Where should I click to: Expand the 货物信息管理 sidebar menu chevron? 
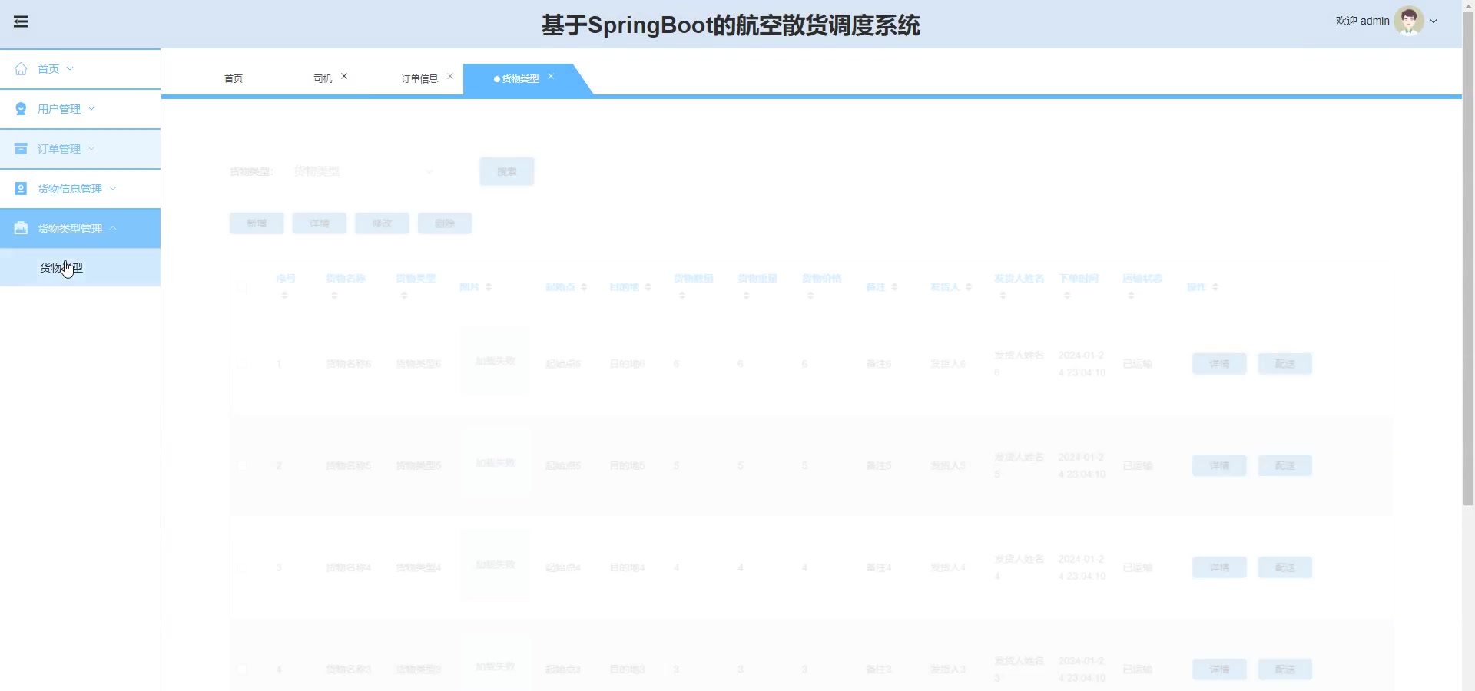tap(113, 189)
